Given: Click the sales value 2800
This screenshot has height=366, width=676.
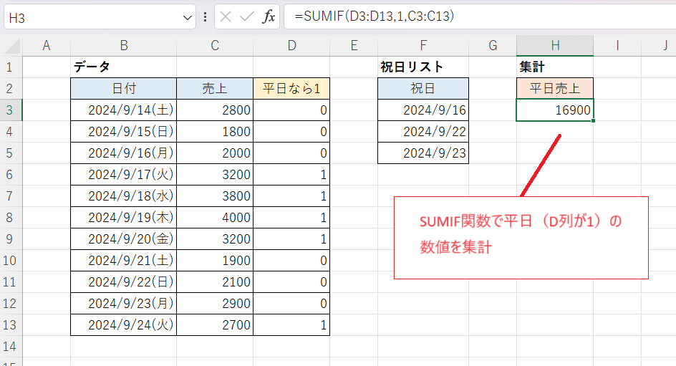Looking at the screenshot, I should (215, 110).
